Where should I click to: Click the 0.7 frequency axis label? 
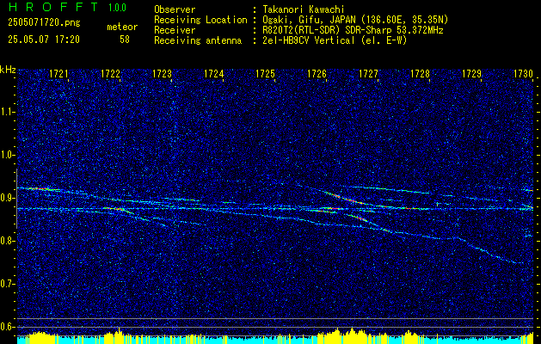coord(8,284)
